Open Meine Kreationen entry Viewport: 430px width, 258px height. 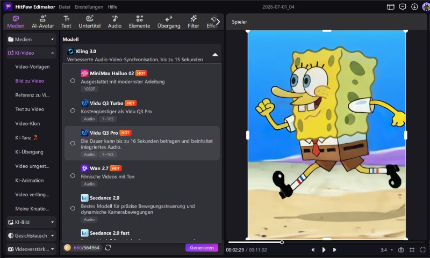tap(32, 209)
